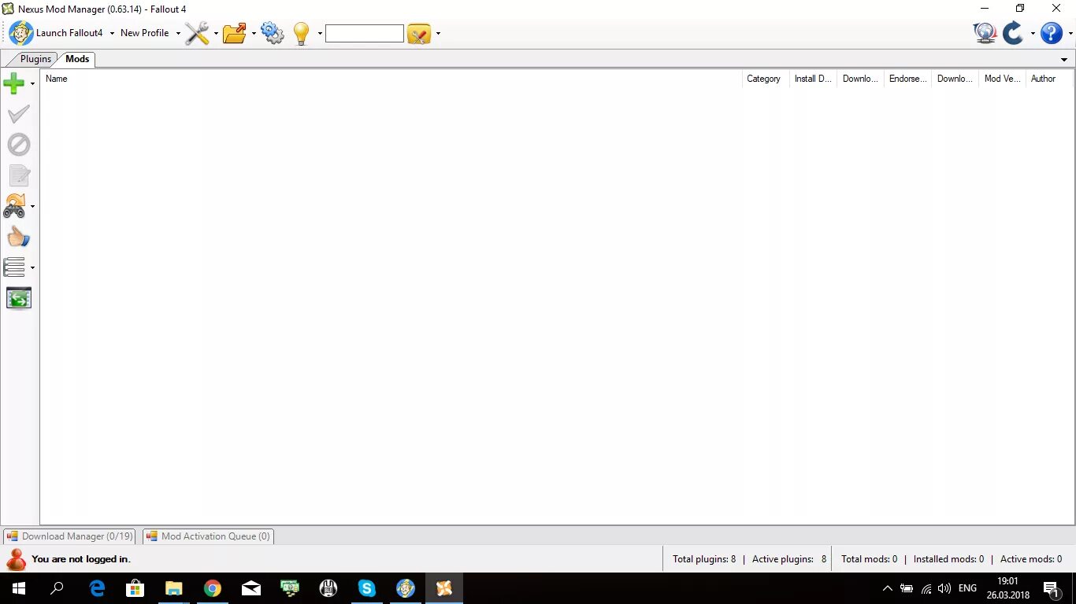The image size is (1076, 604).
Task: Open the tab list arrow at right
Action: point(1064,60)
